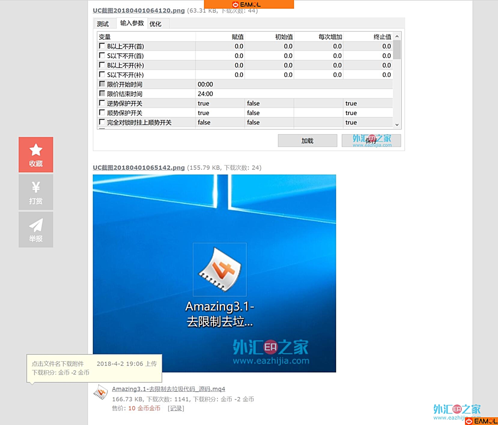Viewport: 498px width, 425px height.
Task: Click the 收藏 star icon in sidebar
Action: (x=36, y=149)
